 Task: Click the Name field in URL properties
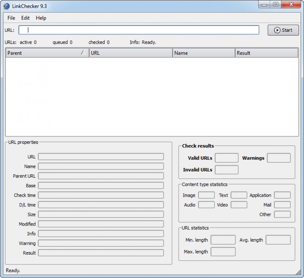click(101, 166)
